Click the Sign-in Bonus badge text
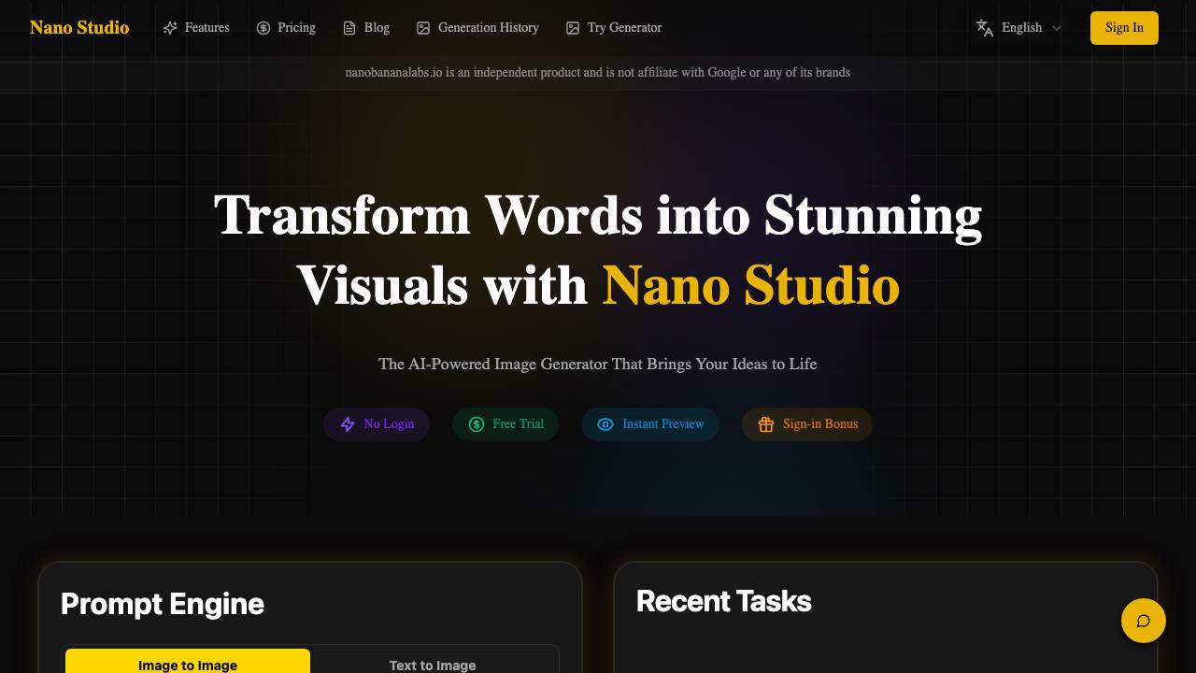Viewport: 1196px width, 673px height. point(820,423)
